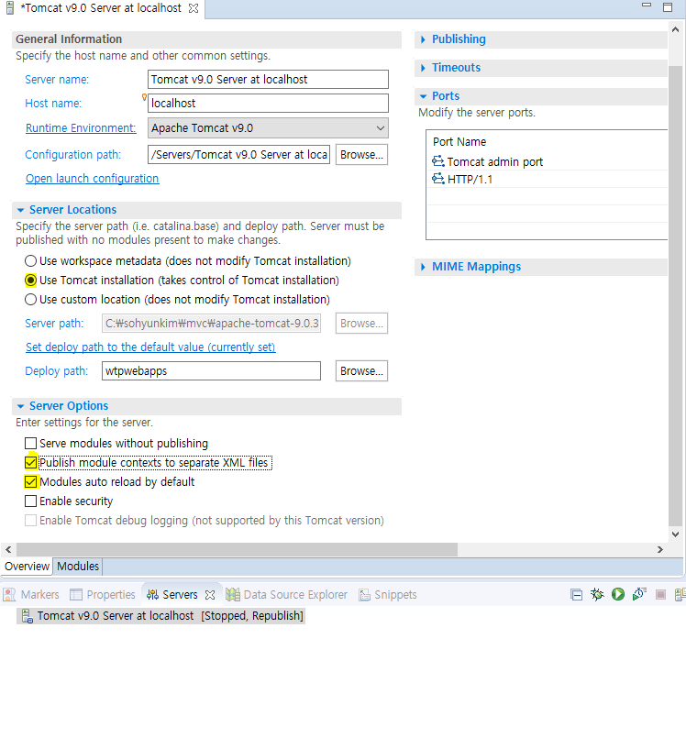The width and height of the screenshot is (686, 738).
Task: Click the scroll right arrow
Action: 660,549
